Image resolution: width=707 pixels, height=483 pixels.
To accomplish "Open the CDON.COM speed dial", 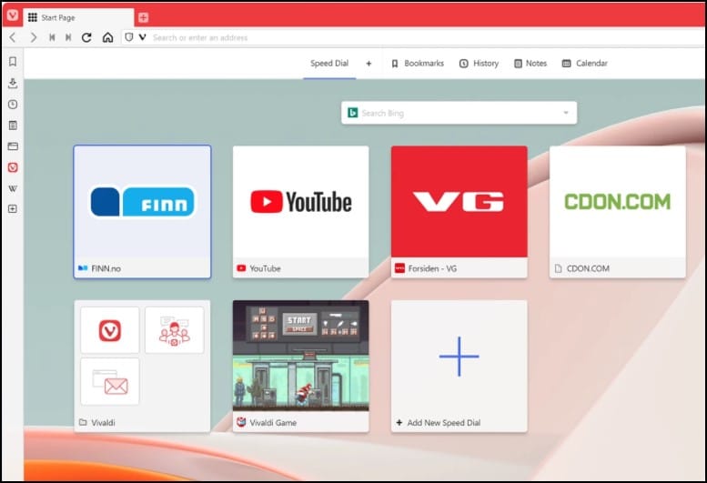I will pos(618,212).
